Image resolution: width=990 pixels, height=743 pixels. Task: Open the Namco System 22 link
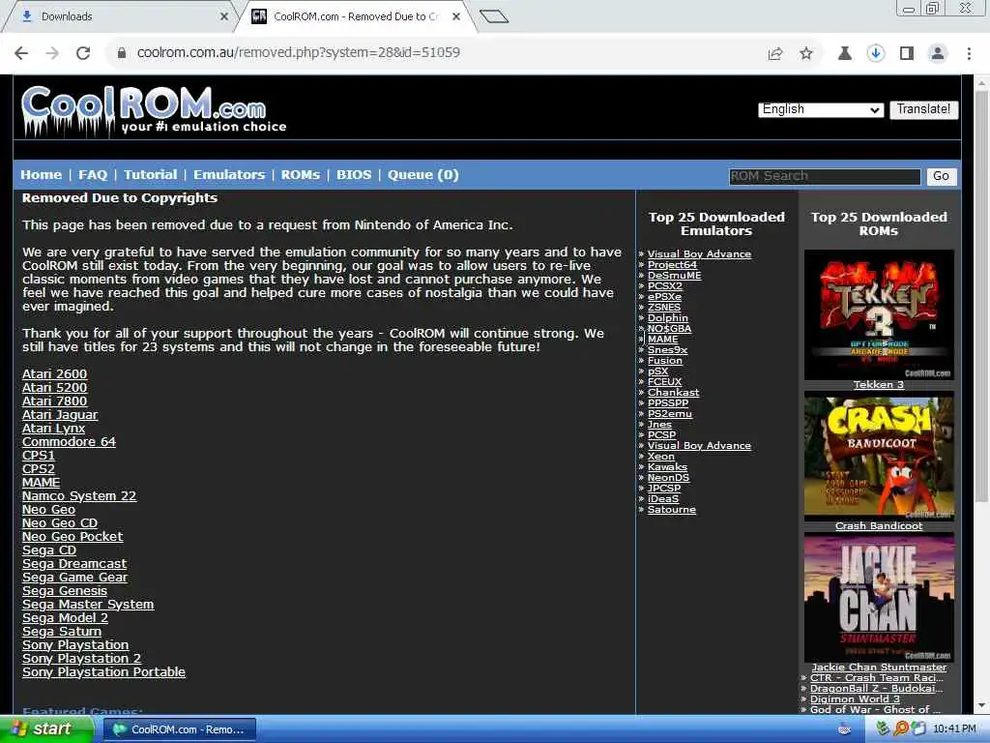(79, 496)
